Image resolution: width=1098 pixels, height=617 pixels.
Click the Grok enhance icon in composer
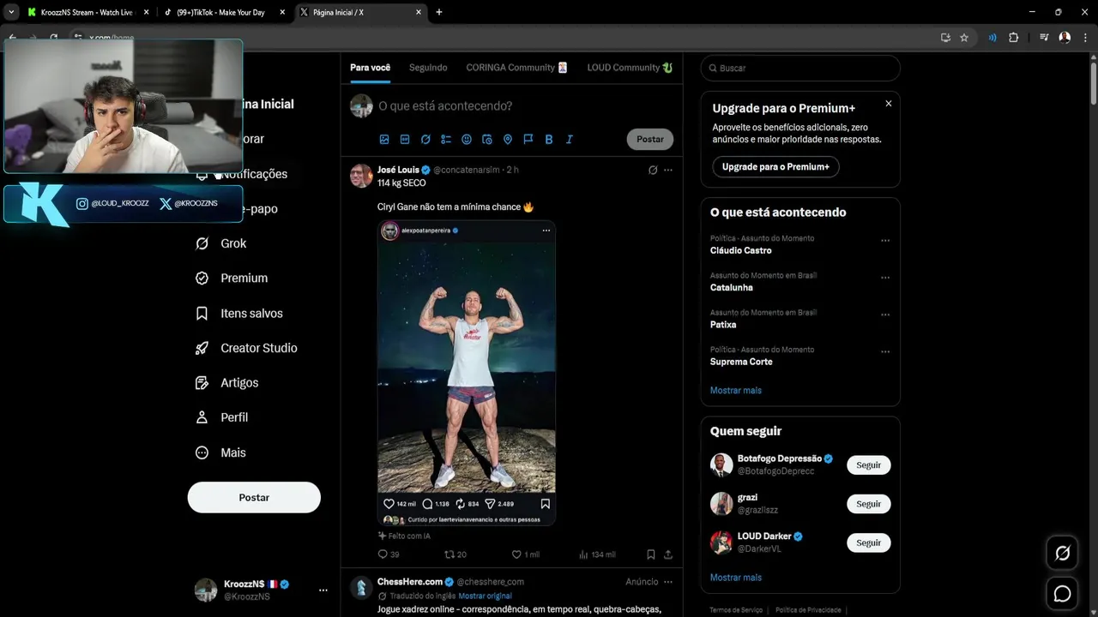[x=425, y=139]
